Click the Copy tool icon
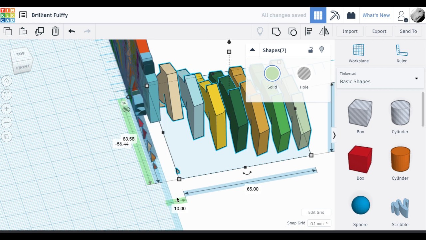 (x=8, y=31)
